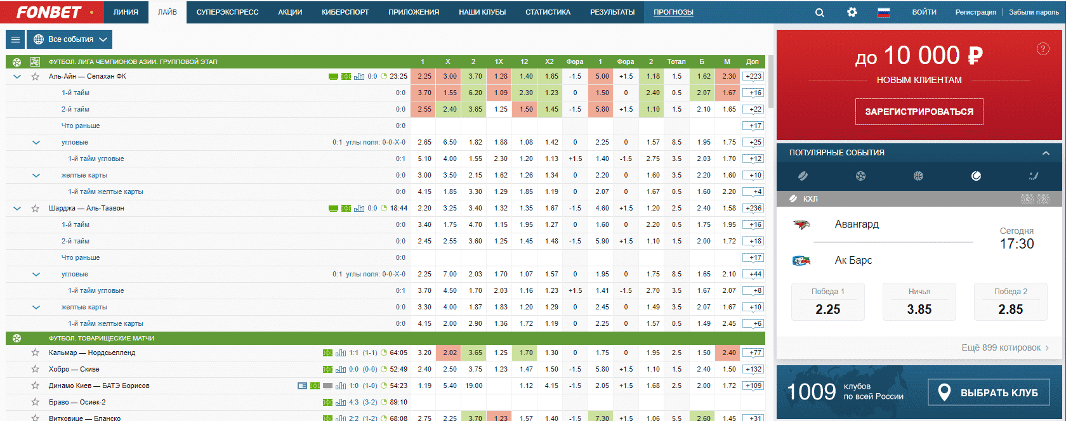Favorite the Кальмар — Нордсьелленд match star
This screenshot has height=421, width=1066.
coord(36,353)
